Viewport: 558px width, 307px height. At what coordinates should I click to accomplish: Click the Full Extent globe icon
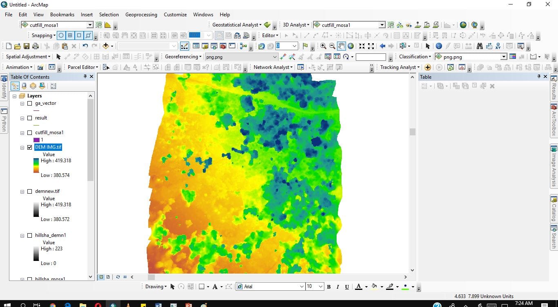(350, 46)
